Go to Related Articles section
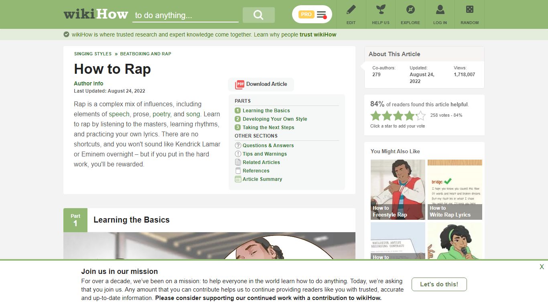The width and height of the screenshot is (548, 308). (x=262, y=162)
